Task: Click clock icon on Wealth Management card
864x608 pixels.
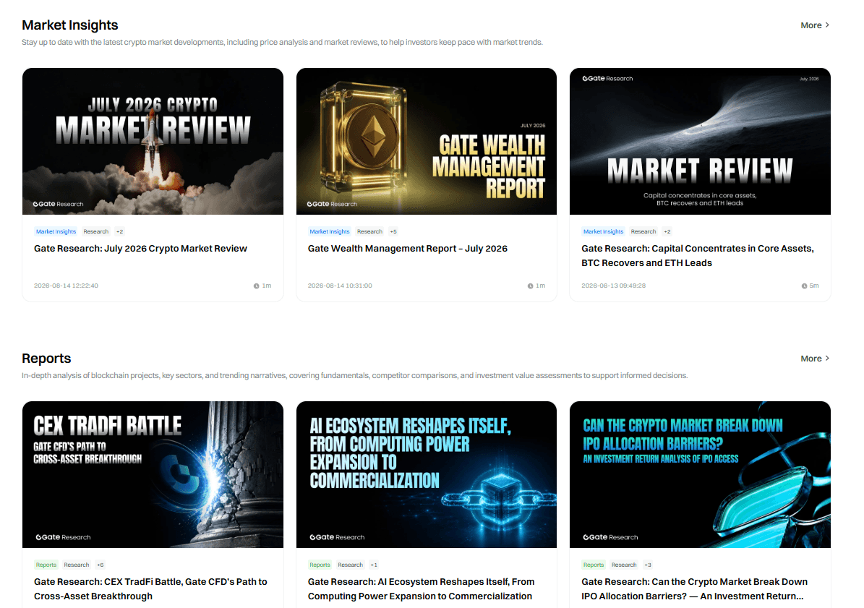Action: 530,286
